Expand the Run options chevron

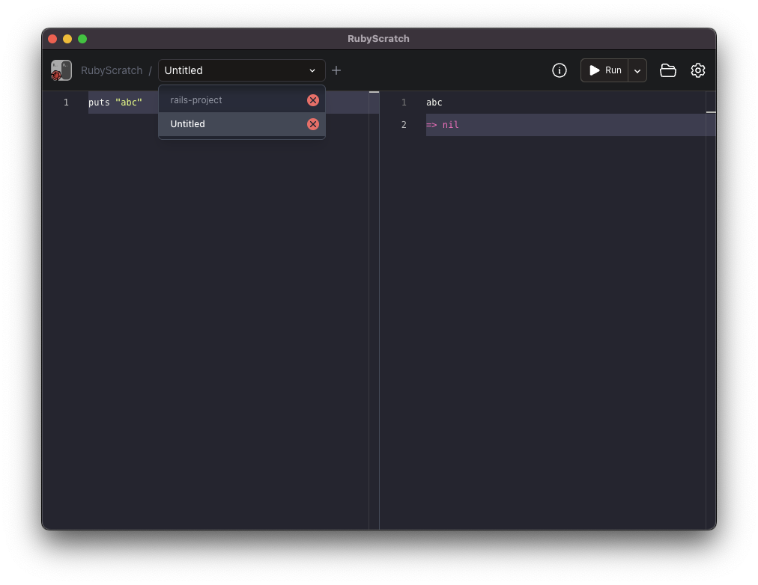(637, 70)
